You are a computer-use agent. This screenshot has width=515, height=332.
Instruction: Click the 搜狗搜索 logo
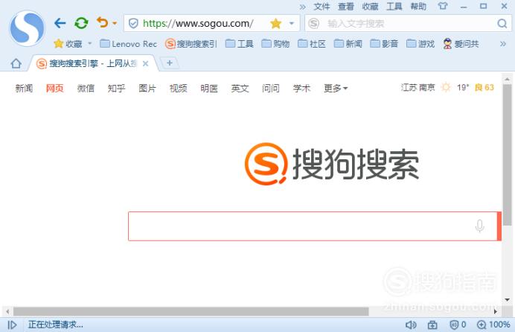pos(332,164)
